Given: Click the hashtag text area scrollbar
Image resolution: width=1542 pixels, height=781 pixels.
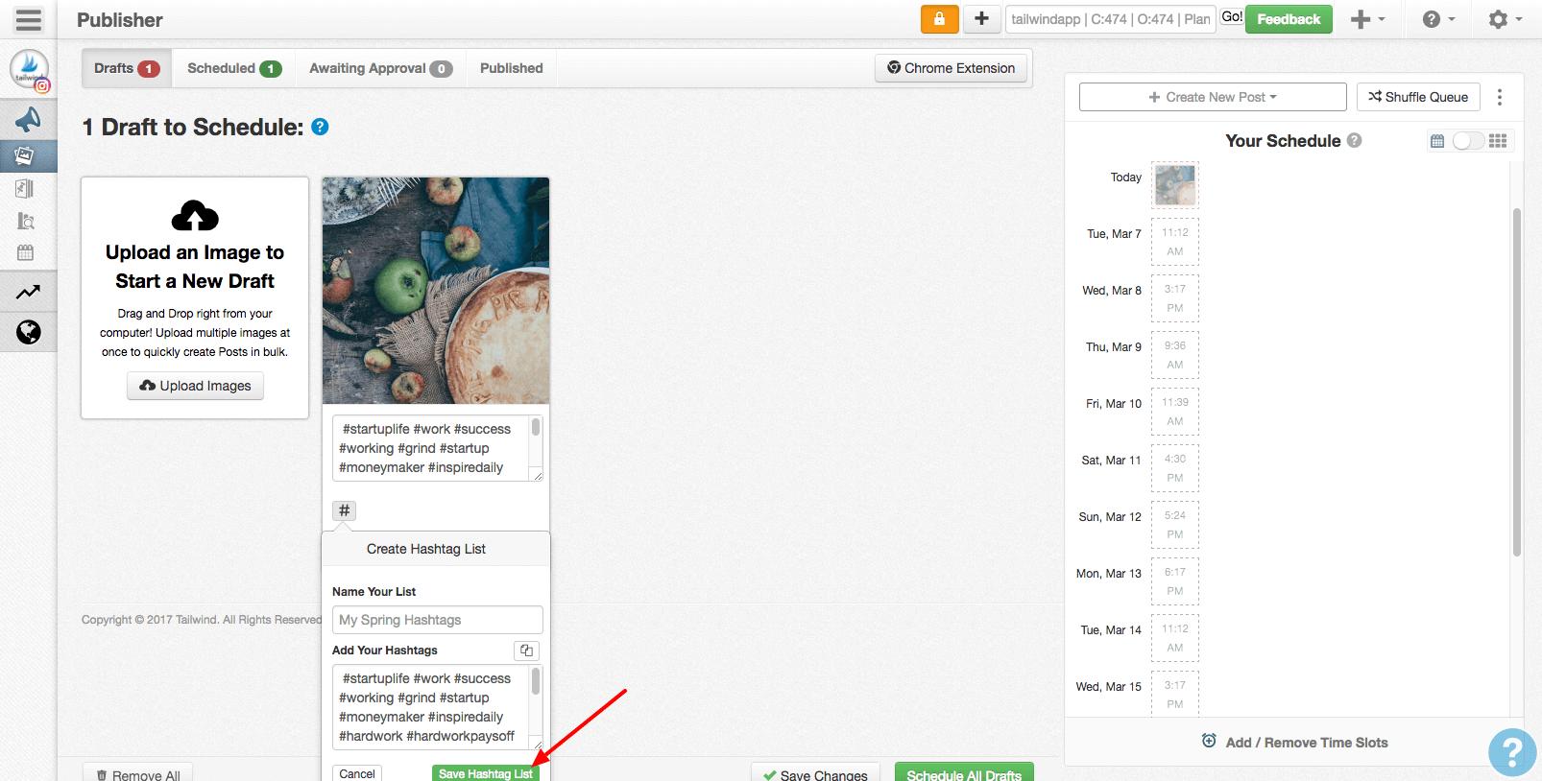Looking at the screenshot, I should pos(536,681).
